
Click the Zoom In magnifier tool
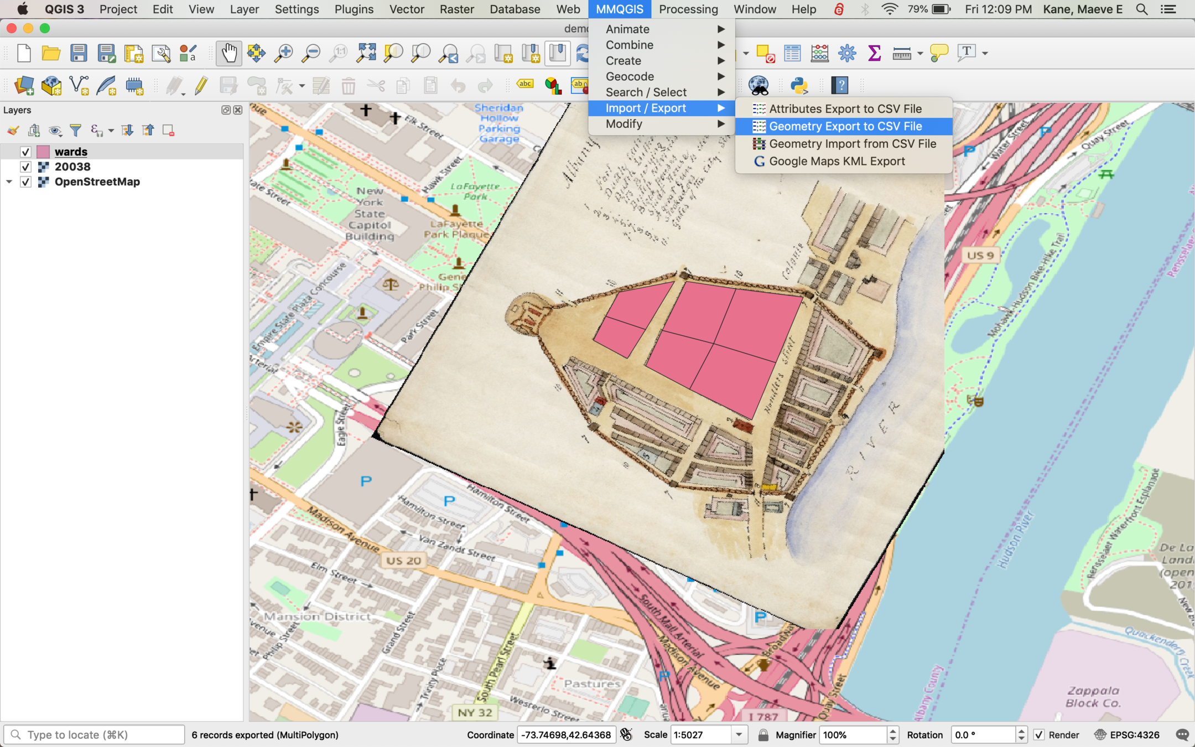coord(284,53)
